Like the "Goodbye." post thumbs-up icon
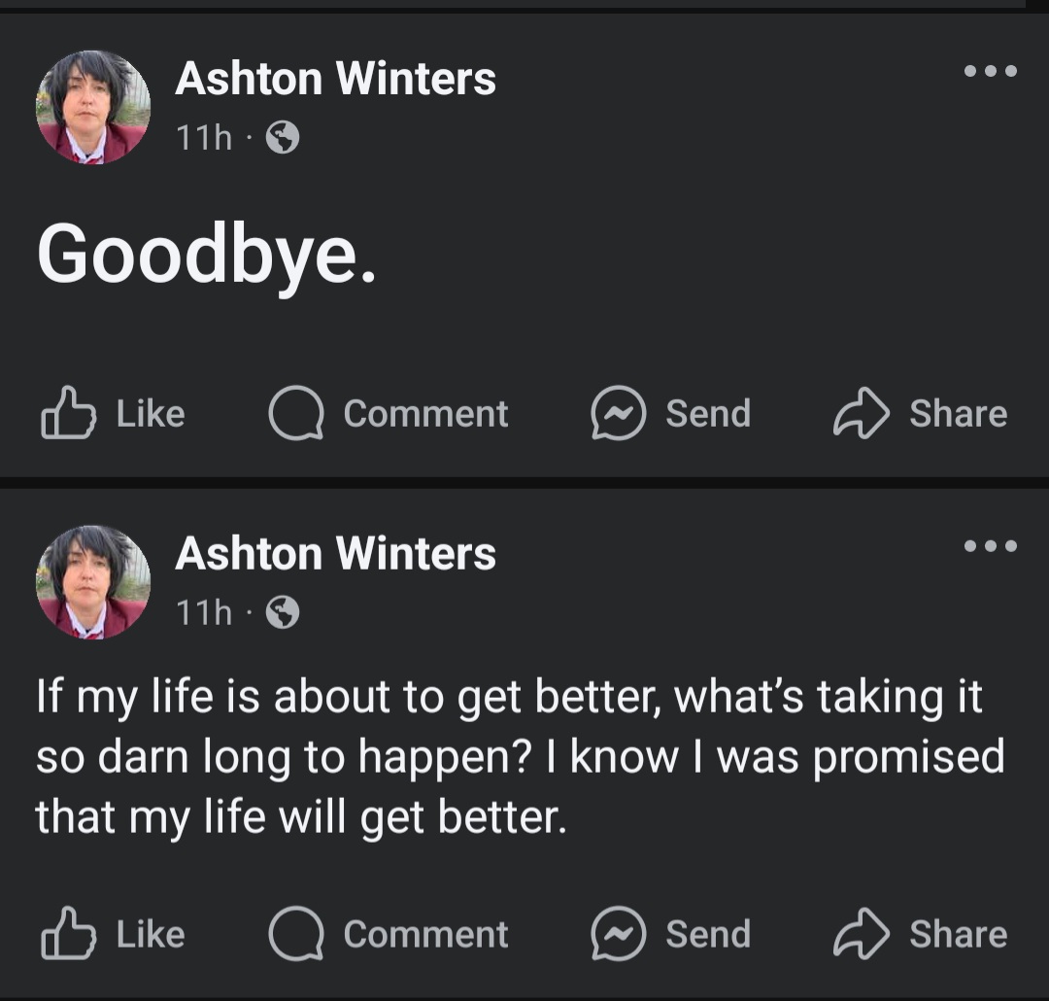Image resolution: width=1049 pixels, height=1001 pixels. click(68, 414)
